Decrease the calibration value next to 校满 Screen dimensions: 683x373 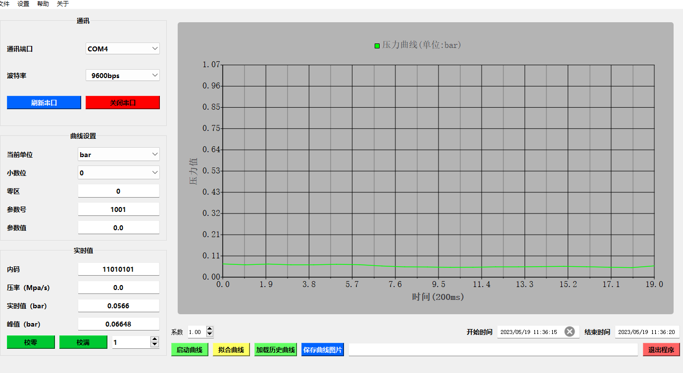click(x=155, y=345)
